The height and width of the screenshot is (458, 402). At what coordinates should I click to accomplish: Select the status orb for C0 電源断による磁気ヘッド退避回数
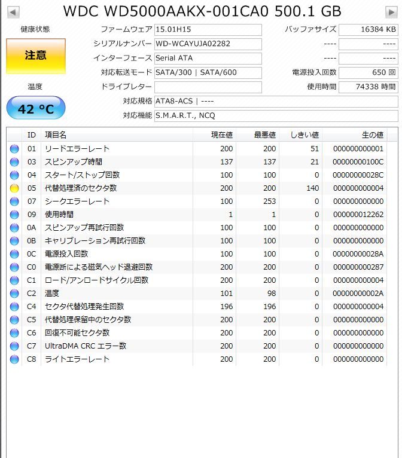point(14,267)
